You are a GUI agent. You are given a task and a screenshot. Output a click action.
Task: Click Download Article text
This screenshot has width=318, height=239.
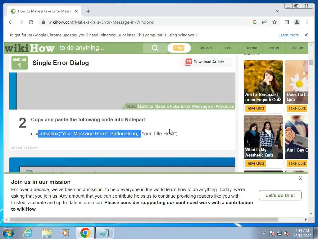pyautogui.click(x=209, y=62)
